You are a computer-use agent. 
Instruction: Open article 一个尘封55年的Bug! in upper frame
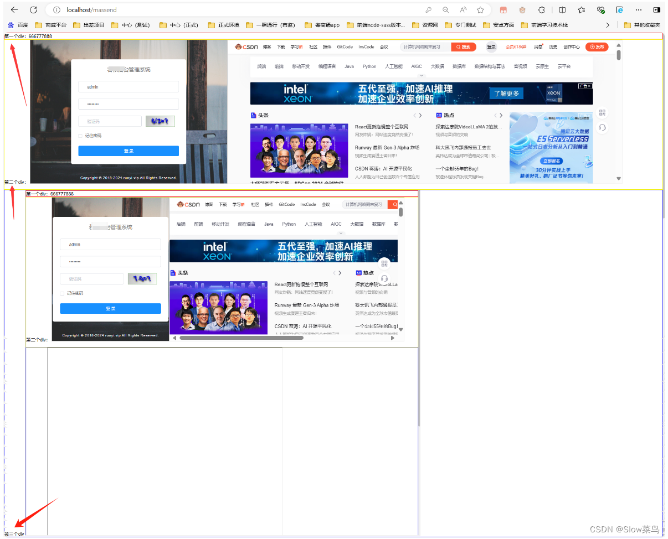tap(457, 169)
